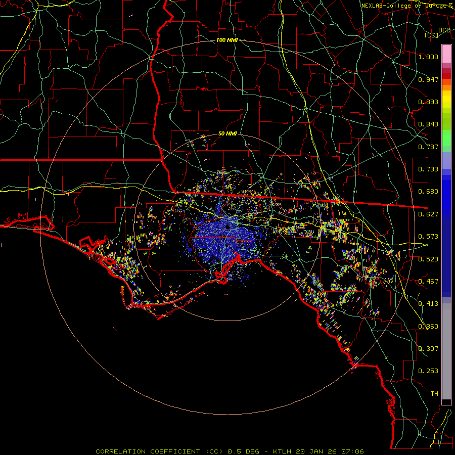The width and height of the screenshot is (455, 455).
Task: Click the 0.573 color scale value
Action: pos(428,237)
